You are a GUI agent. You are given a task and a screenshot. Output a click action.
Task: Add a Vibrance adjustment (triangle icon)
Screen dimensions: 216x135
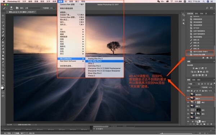click(x=206, y=68)
